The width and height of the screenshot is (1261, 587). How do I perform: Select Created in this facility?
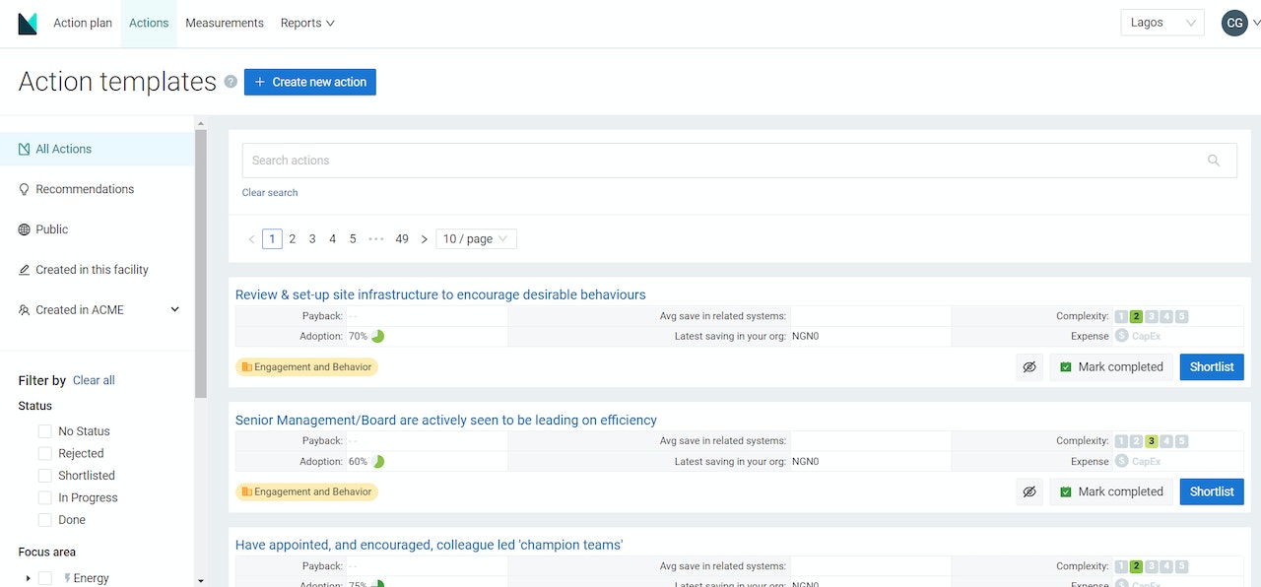click(97, 270)
